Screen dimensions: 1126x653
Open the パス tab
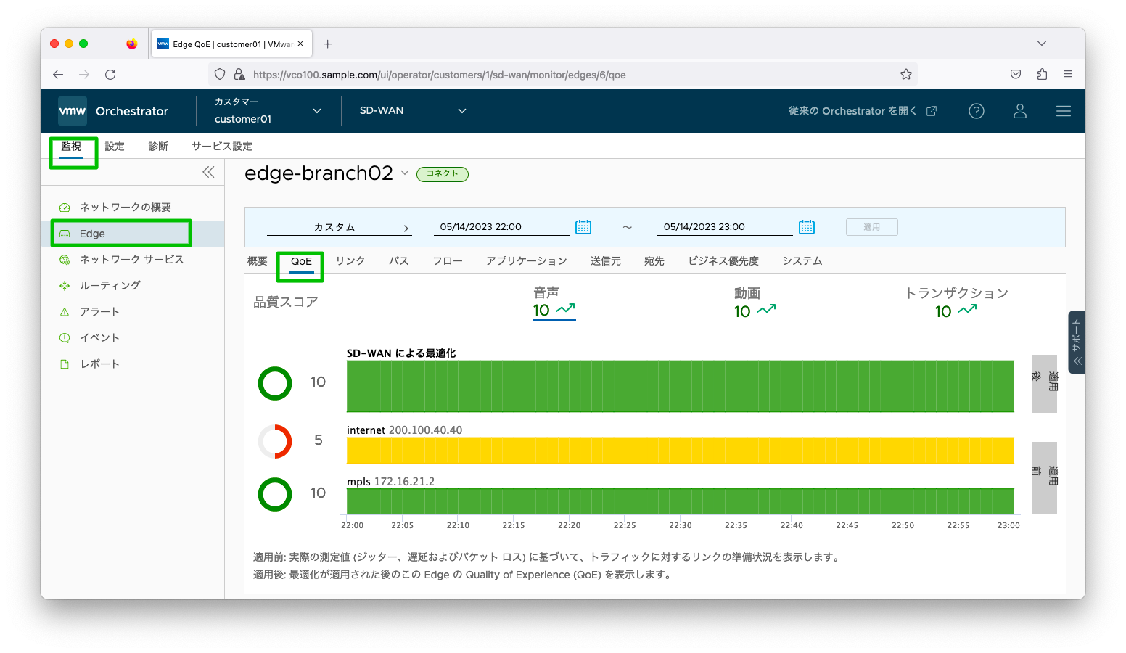[x=399, y=261]
